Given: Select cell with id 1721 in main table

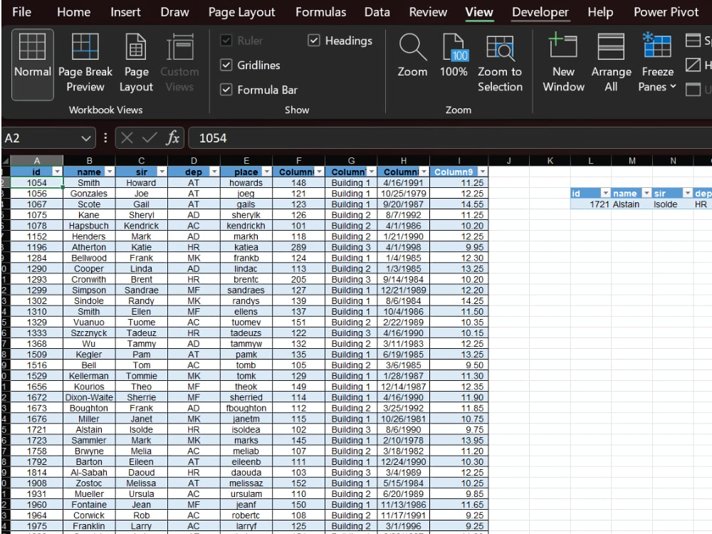Looking at the screenshot, I should 37,429.
